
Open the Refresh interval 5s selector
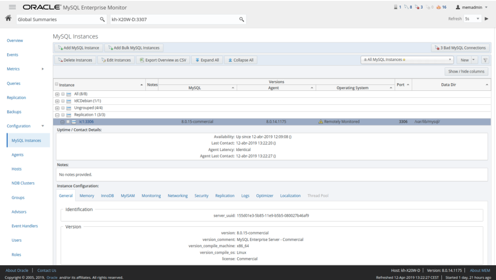point(472,19)
